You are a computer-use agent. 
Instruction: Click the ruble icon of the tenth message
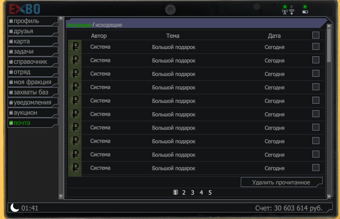point(75,168)
